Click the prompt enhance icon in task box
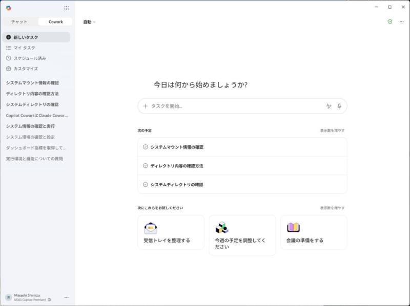The height and width of the screenshot is (306, 410). pyautogui.click(x=329, y=106)
